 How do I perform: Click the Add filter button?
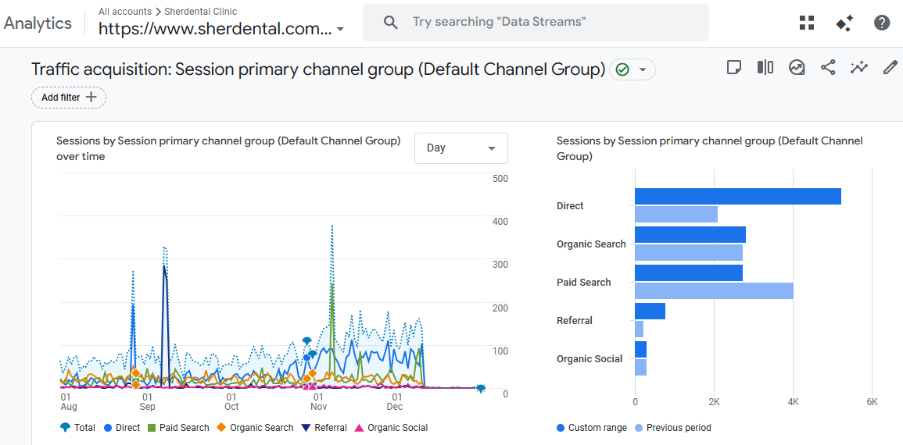click(x=69, y=98)
